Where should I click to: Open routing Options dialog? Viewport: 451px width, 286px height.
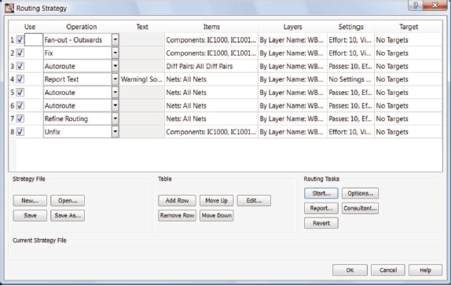[360, 193]
